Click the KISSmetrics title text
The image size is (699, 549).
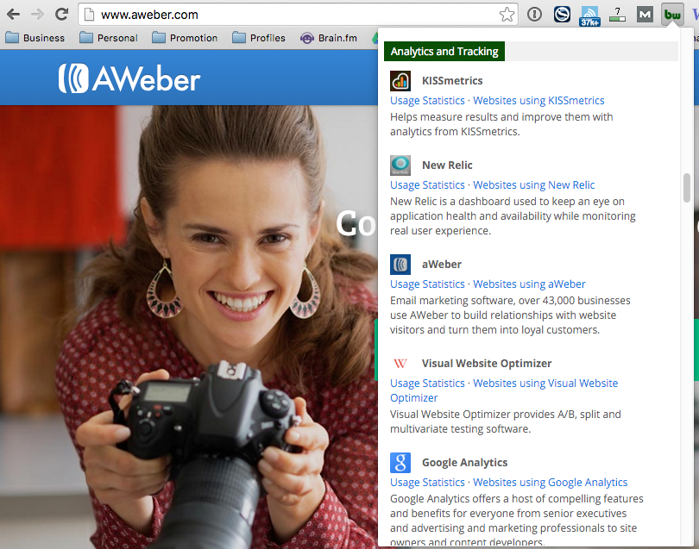coord(452,81)
